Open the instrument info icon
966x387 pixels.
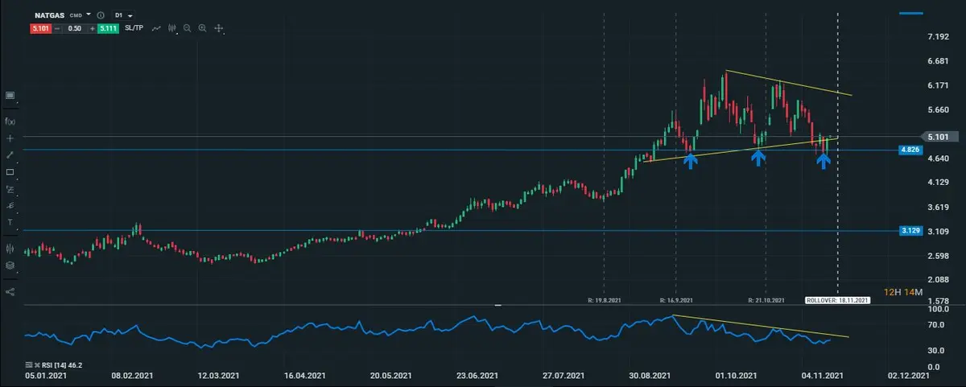100,15
